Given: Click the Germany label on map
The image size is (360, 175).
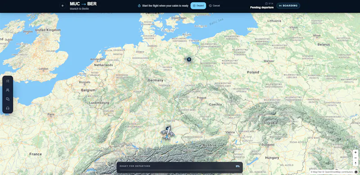Looking at the screenshot, I should tap(155, 80).
